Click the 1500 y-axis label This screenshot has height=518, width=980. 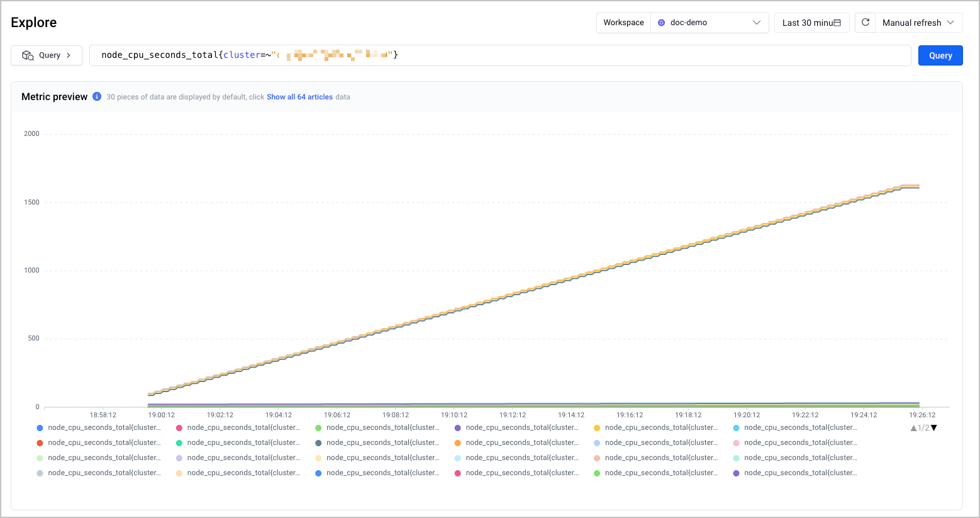[x=31, y=202]
